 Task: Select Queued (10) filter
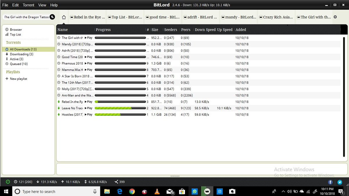[17, 64]
